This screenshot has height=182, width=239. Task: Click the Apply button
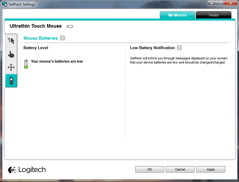coord(211,169)
